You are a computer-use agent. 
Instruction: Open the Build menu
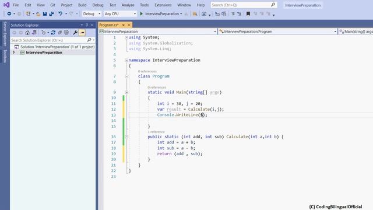coord(82,5)
